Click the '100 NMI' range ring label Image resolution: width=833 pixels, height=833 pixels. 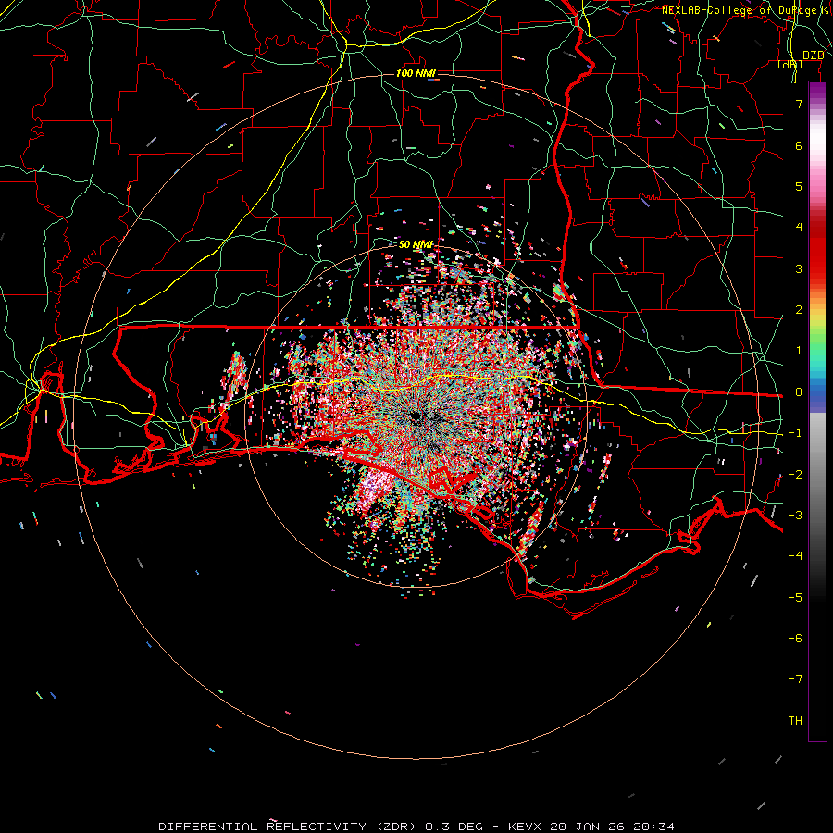(x=416, y=73)
